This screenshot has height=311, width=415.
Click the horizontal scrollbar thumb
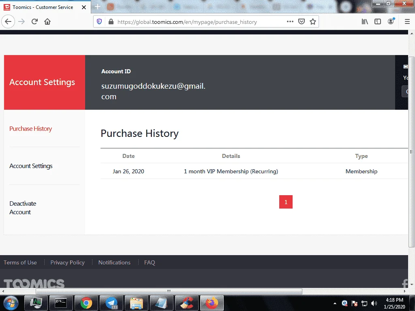pos(169,291)
